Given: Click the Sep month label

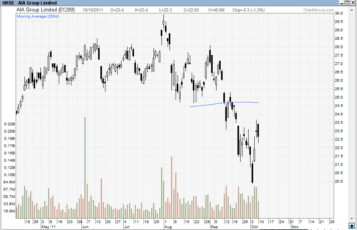Looking at the screenshot, I should (214, 227).
